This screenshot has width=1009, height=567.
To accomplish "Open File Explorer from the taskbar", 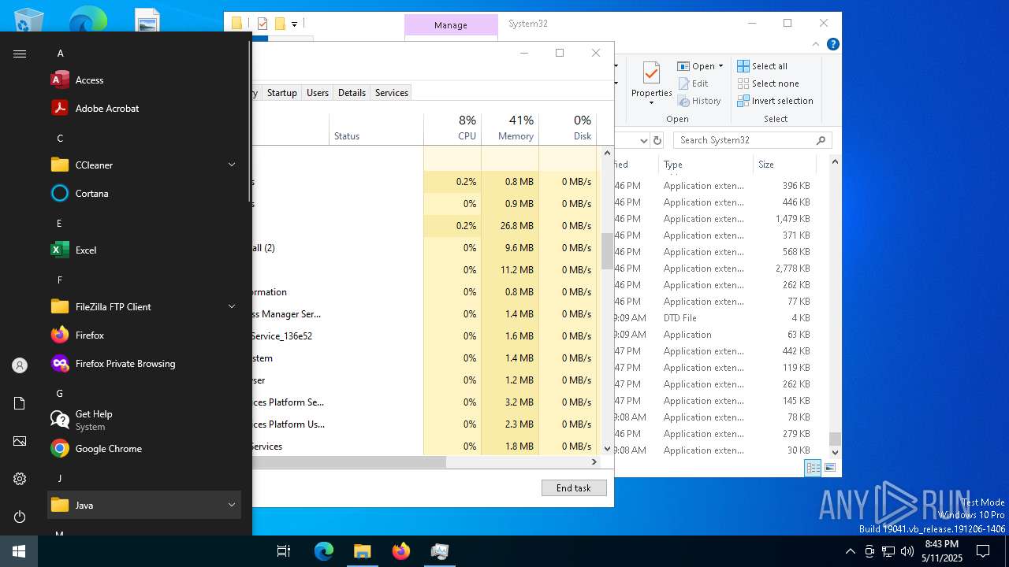I will (362, 551).
